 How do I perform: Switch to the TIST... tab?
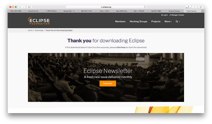(87, 11)
